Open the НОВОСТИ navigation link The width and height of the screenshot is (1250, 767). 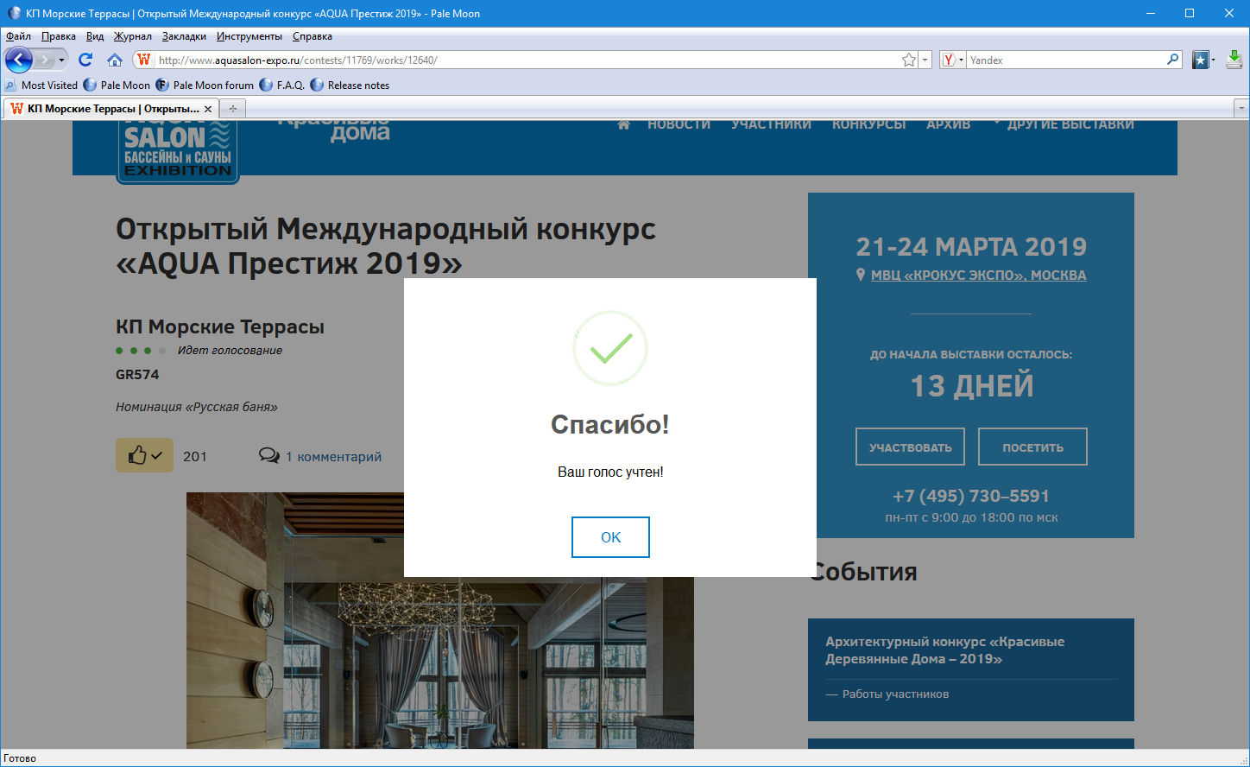click(x=679, y=124)
